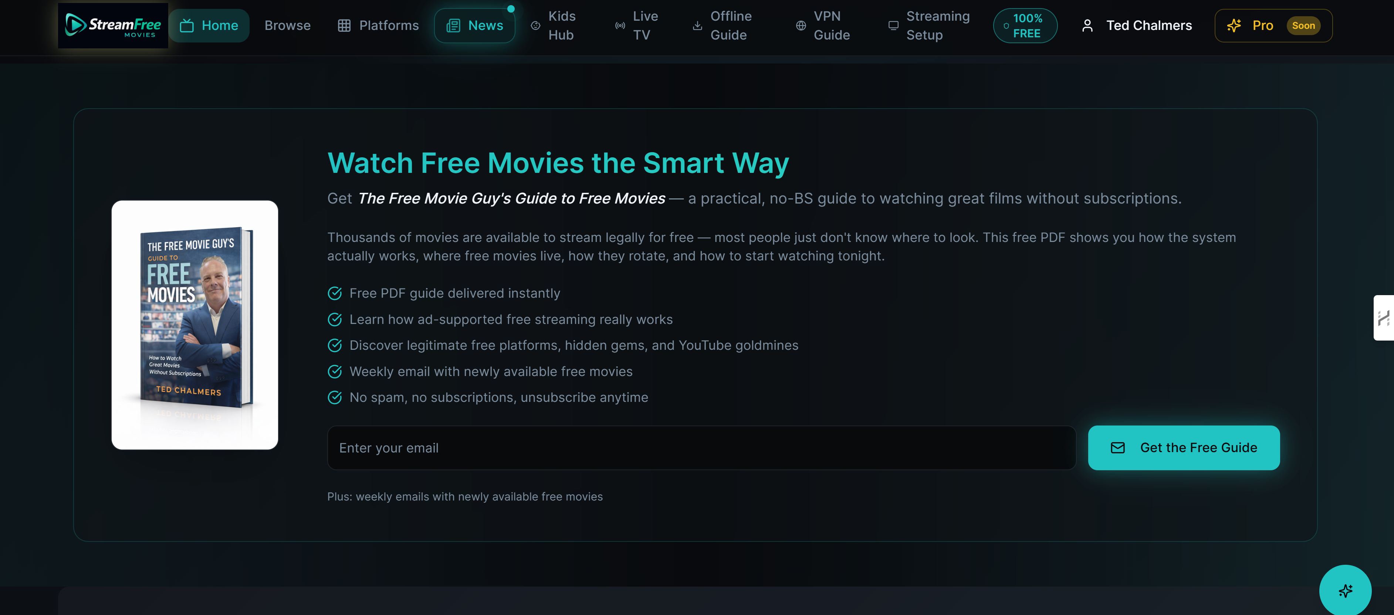Click the user profile icon beside Ted Chalmers

[x=1088, y=25]
